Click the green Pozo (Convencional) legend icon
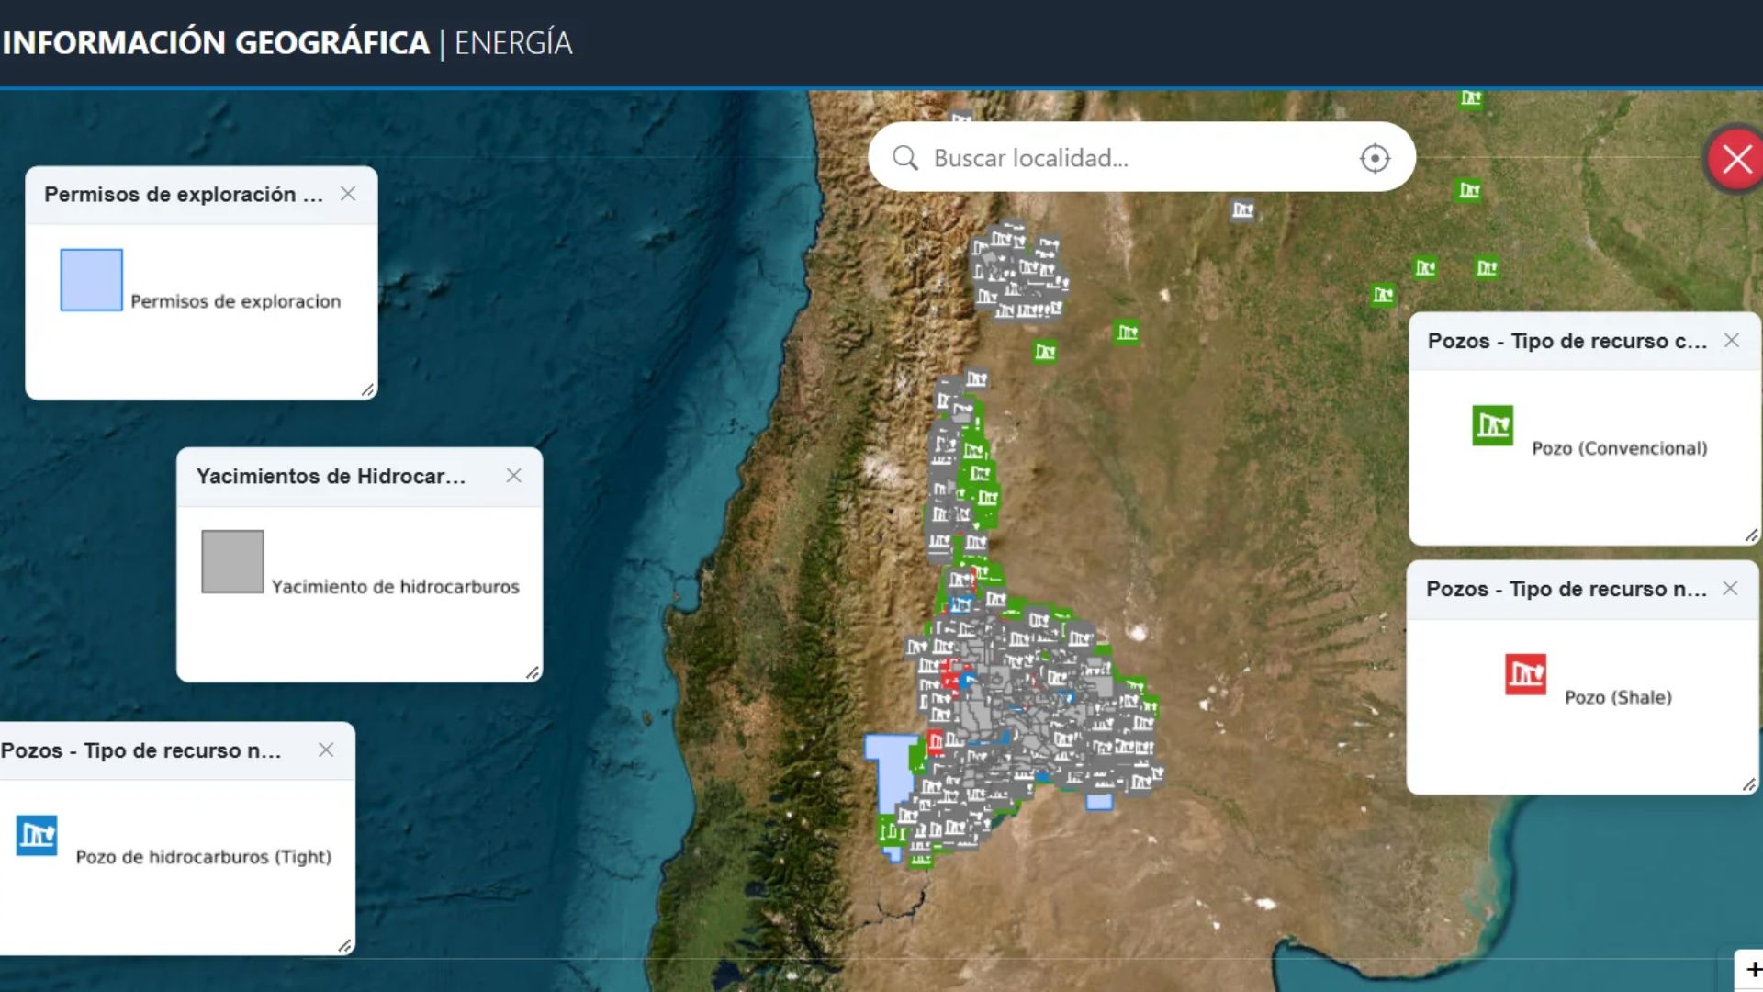This screenshot has width=1763, height=992. coord(1493,425)
